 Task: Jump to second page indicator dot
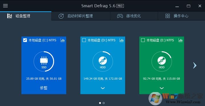[x=104, y=103]
